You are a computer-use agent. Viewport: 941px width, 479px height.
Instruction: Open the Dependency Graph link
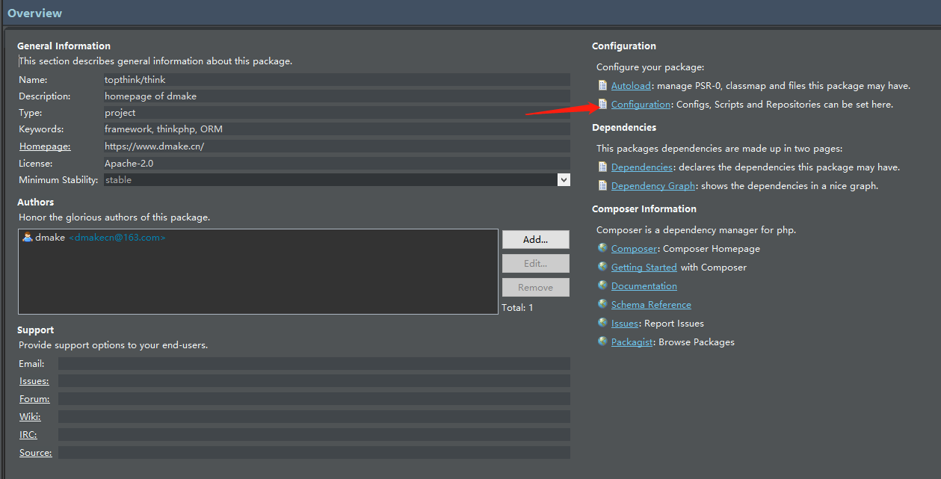[653, 186]
